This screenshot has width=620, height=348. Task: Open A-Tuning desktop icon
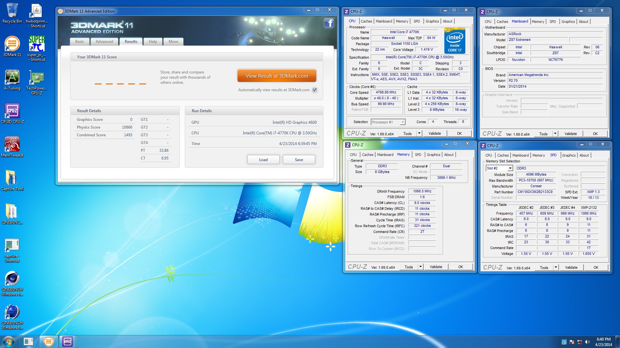pos(12,78)
